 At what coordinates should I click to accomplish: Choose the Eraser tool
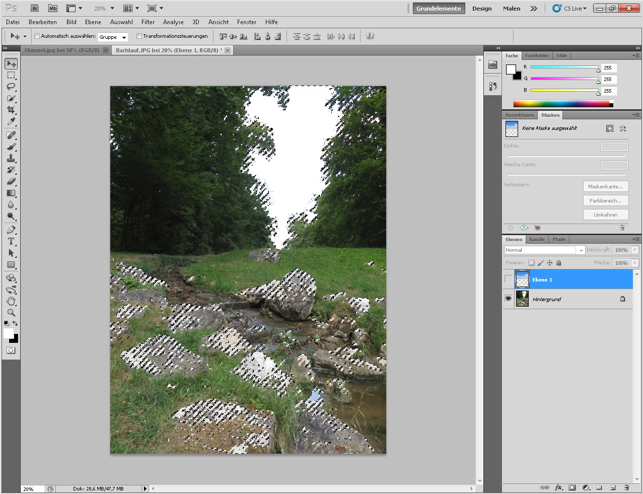click(x=11, y=181)
